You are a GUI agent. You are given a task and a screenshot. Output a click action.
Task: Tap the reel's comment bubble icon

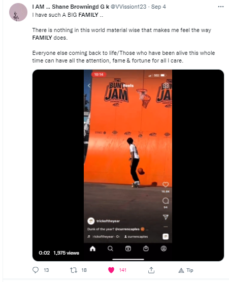coord(166,201)
